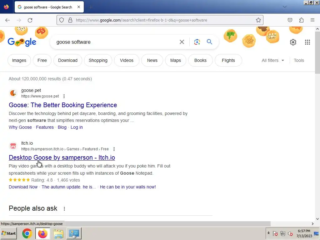Go back with the browser back arrow
The height and width of the screenshot is (240, 320).
click(7, 20)
